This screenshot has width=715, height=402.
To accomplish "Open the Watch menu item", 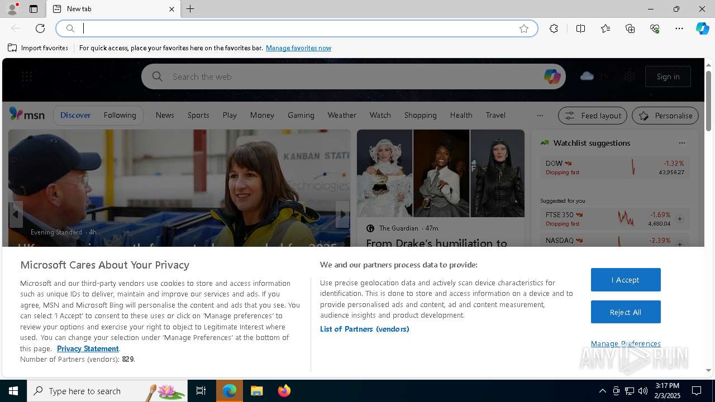I will 380,115.
